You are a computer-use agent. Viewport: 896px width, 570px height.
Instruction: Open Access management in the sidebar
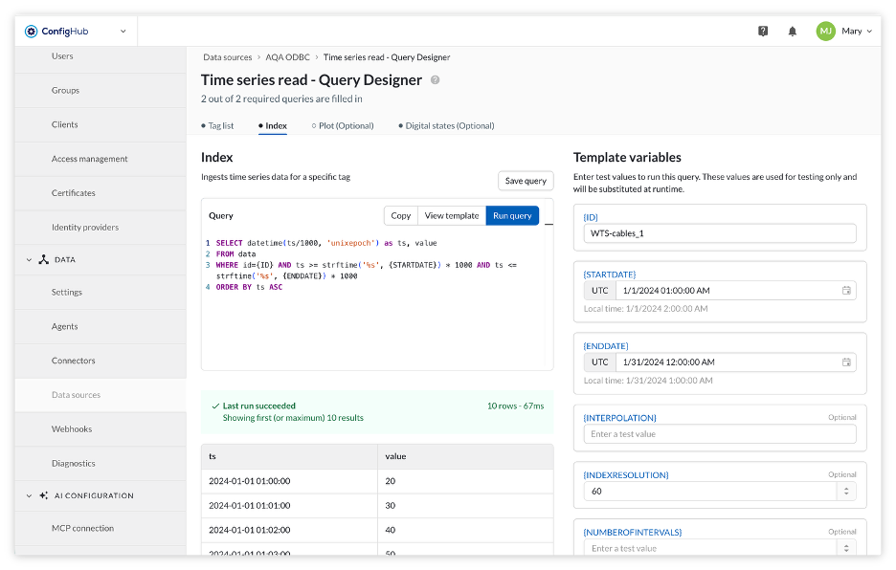point(101,159)
